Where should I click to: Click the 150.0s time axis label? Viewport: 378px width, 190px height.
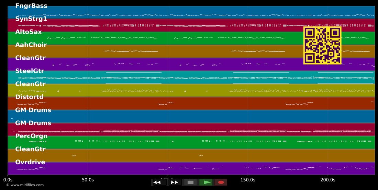pos(248,180)
